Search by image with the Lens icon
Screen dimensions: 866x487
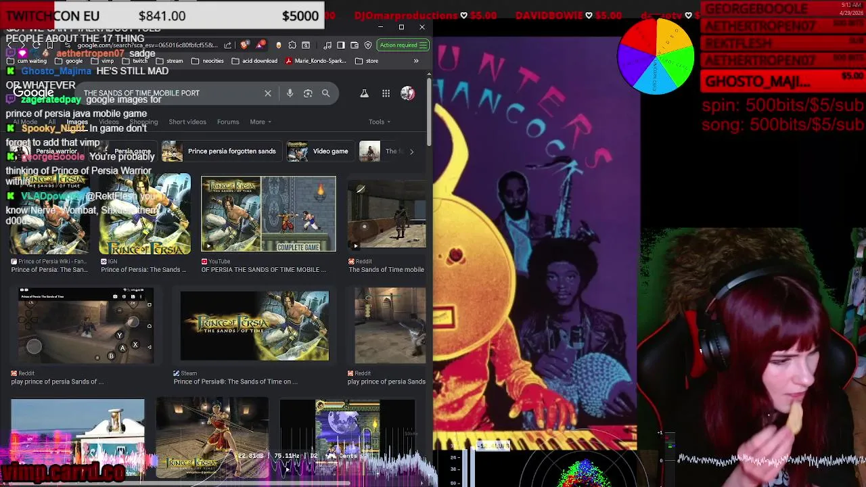pos(308,93)
